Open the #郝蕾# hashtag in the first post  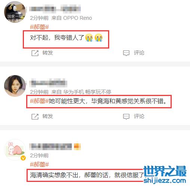[39, 27]
